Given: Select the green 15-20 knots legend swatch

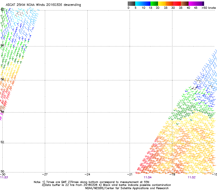Looking at the screenshot, I should point(154,4).
